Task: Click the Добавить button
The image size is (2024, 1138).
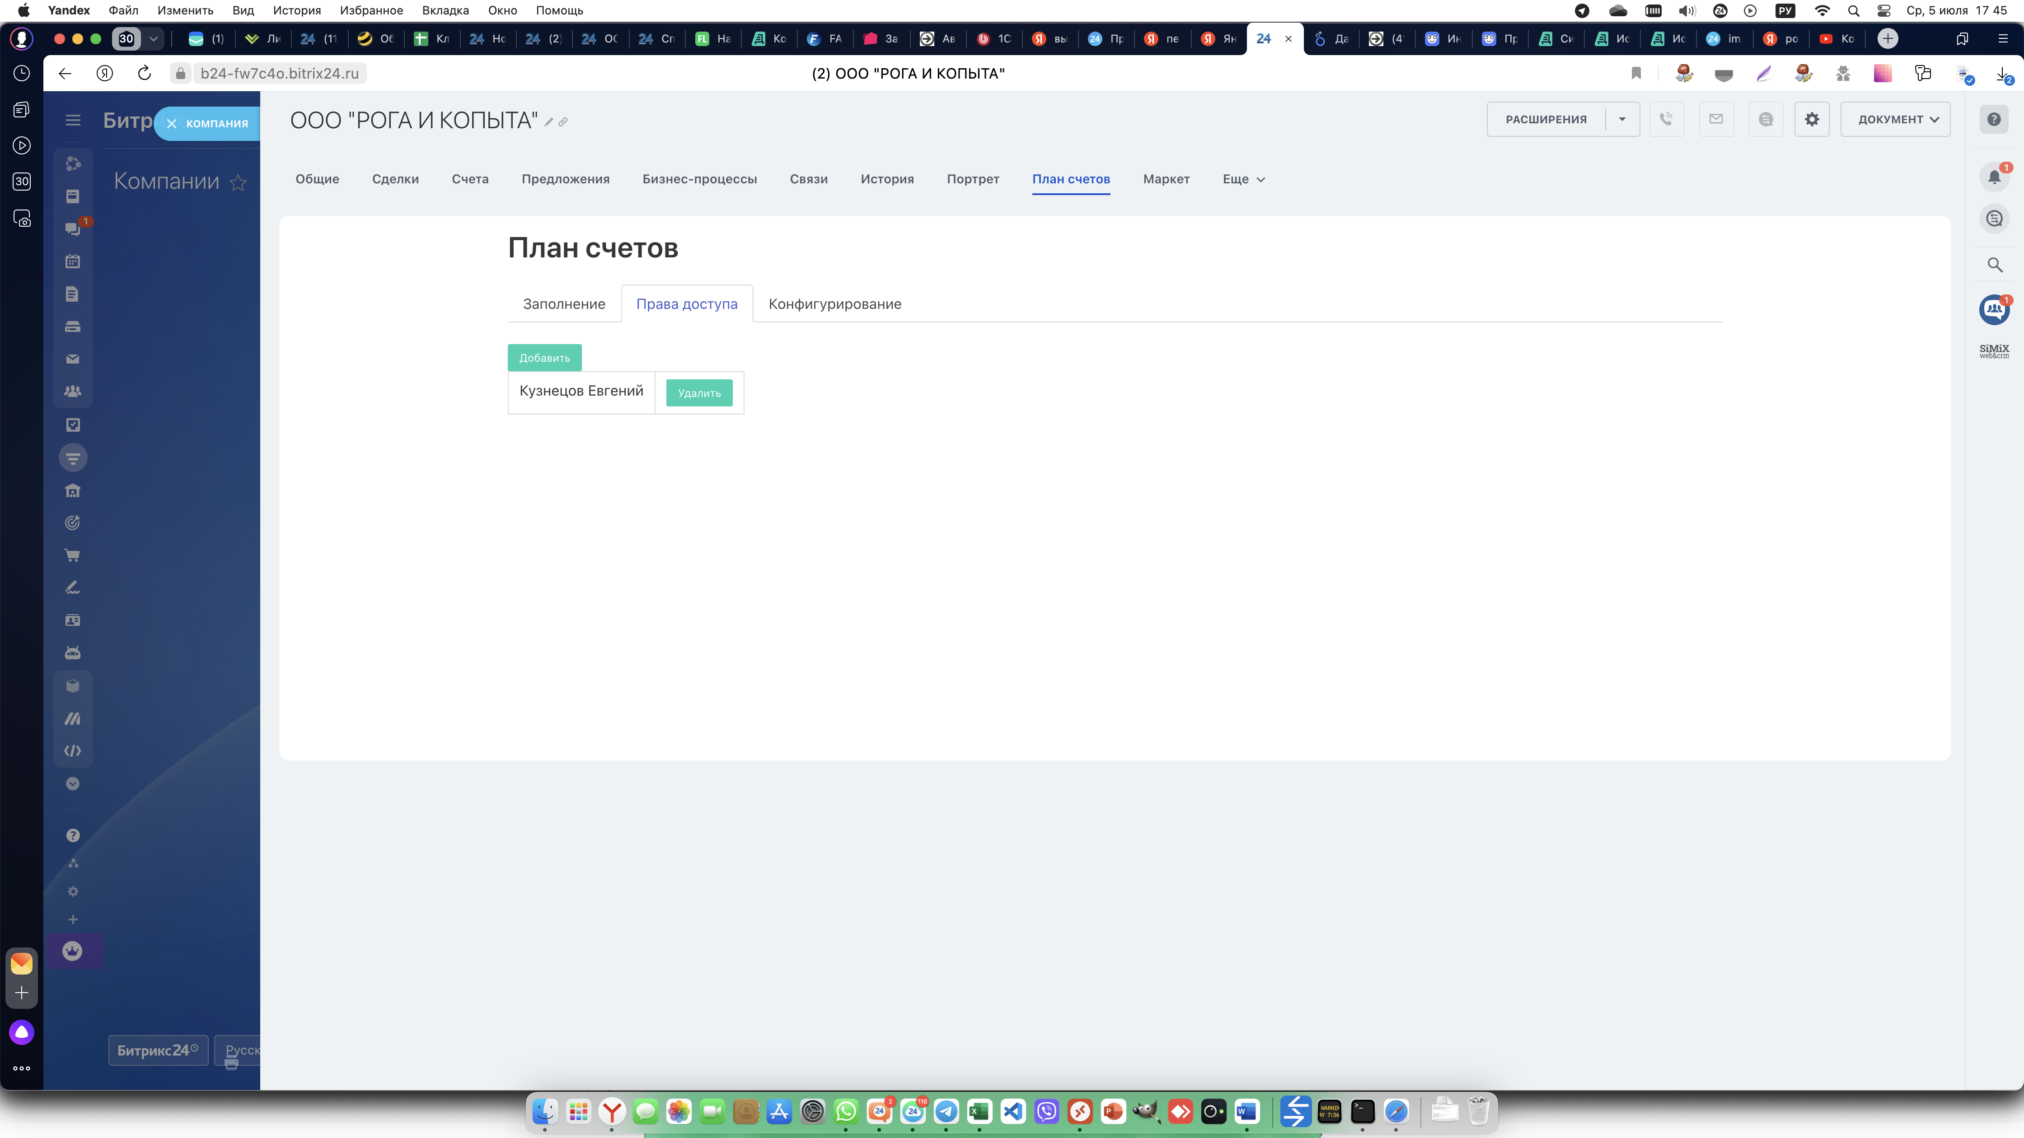Action: coord(543,357)
